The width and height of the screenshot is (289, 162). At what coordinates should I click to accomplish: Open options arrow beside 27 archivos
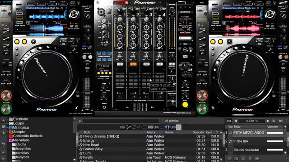[x=163, y=121]
